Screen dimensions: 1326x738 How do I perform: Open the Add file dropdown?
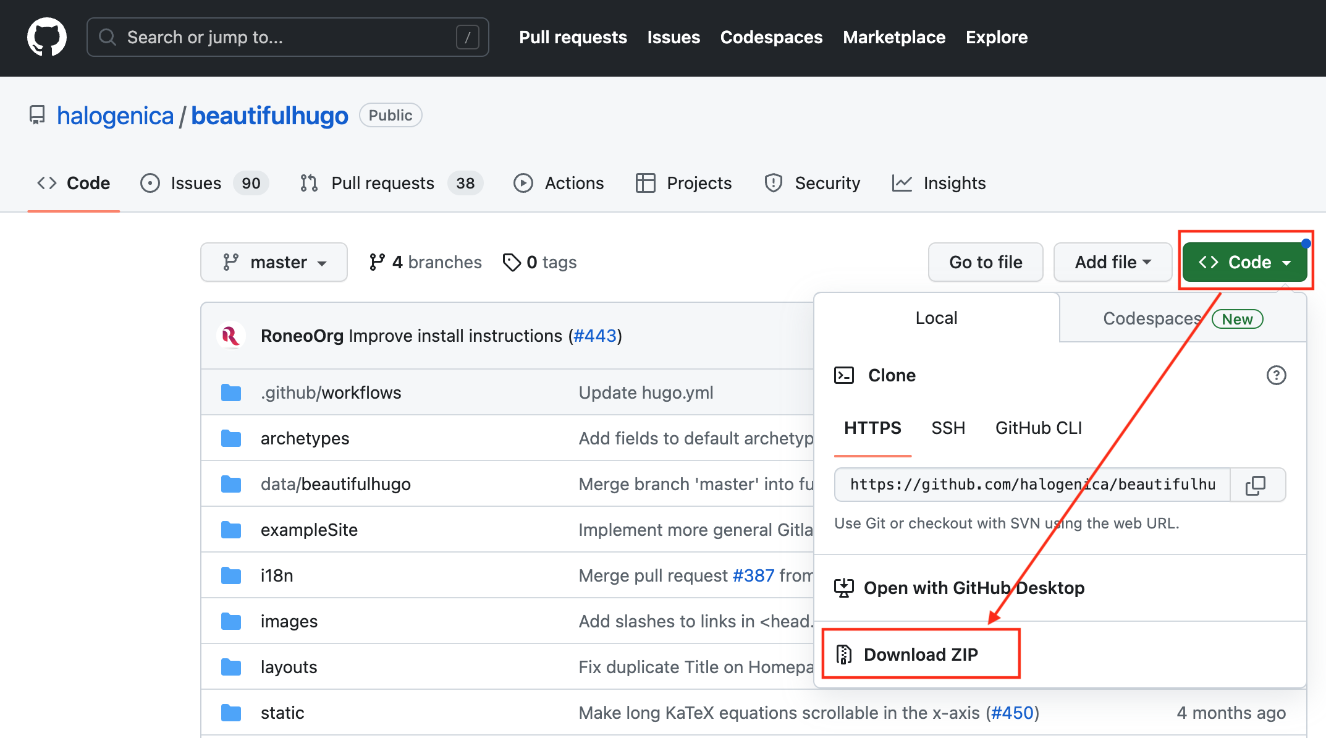pos(1113,262)
